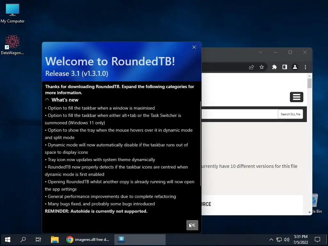This screenshot has width=328, height=246.
Task: Click the Search DLL file button
Action: [x=290, y=114]
